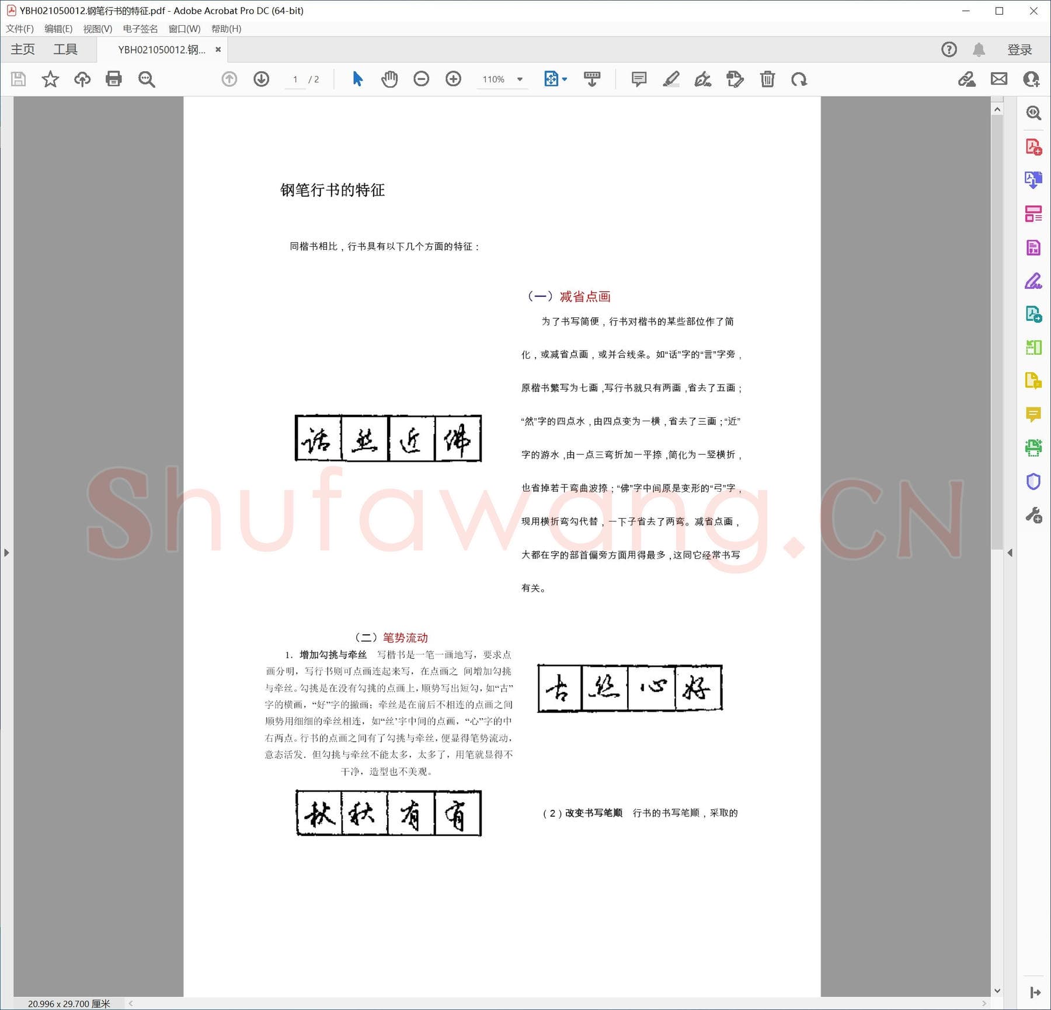Upload the file to Document Cloud

coord(82,79)
